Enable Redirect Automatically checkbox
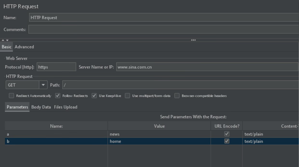 (12, 96)
